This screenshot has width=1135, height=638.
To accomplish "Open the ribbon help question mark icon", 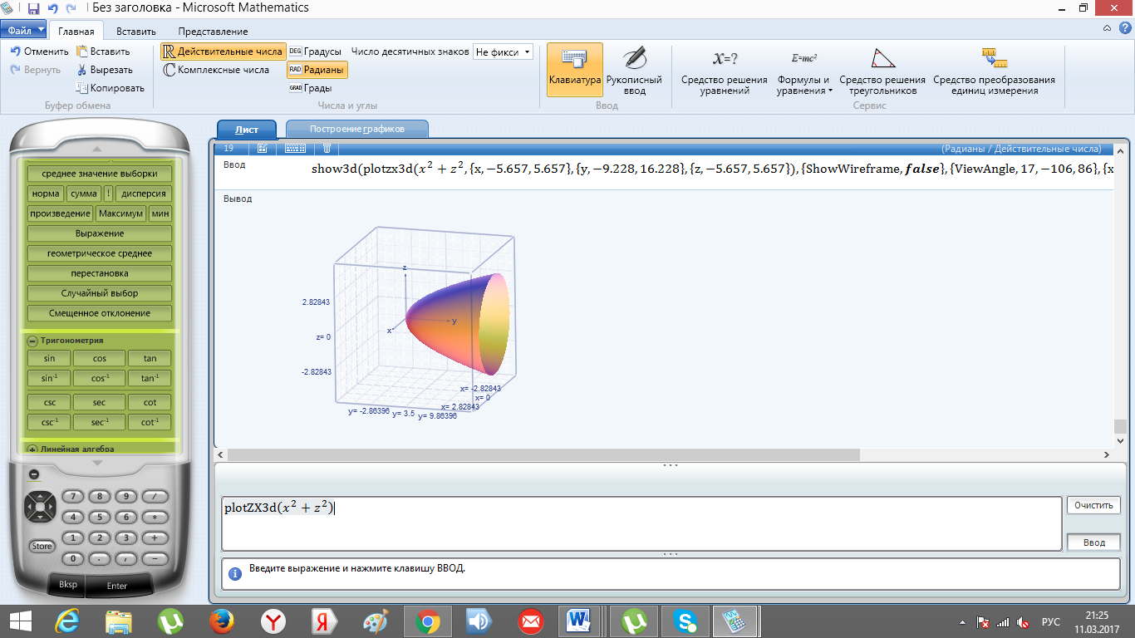I will 1123,29.
